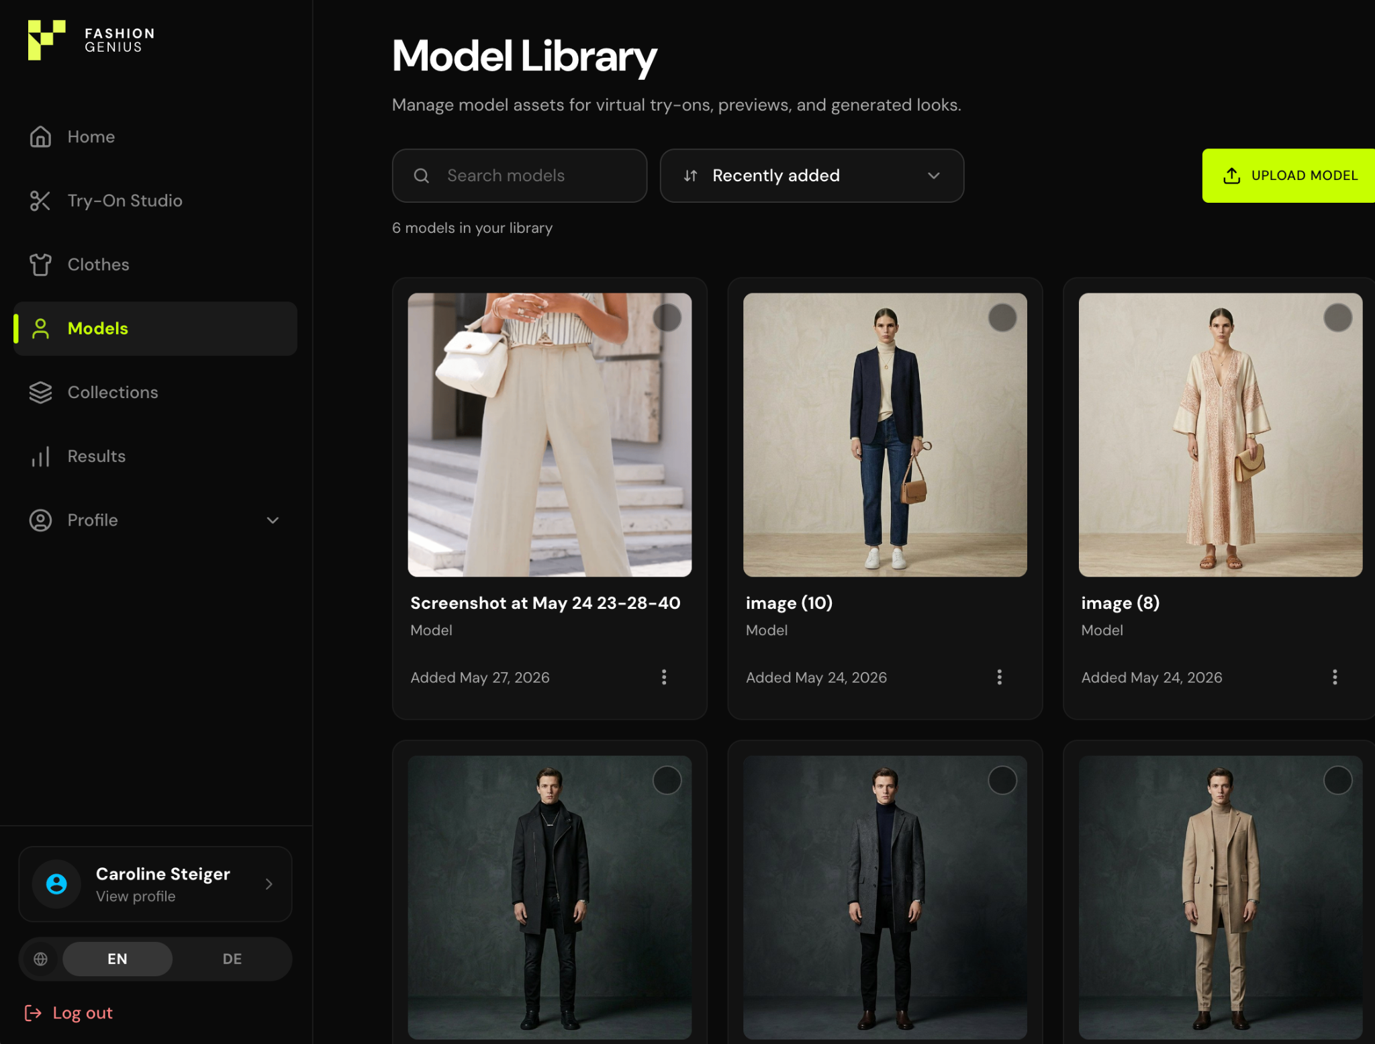Screen dimensions: 1375x1044
Task: Open the beige suit model thumbnail
Action: tap(1221, 898)
